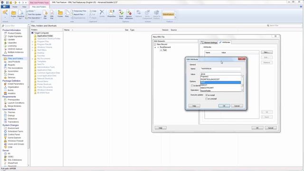Toggle the 'on install' checkbox
The image size is (304, 171).
point(207,95)
